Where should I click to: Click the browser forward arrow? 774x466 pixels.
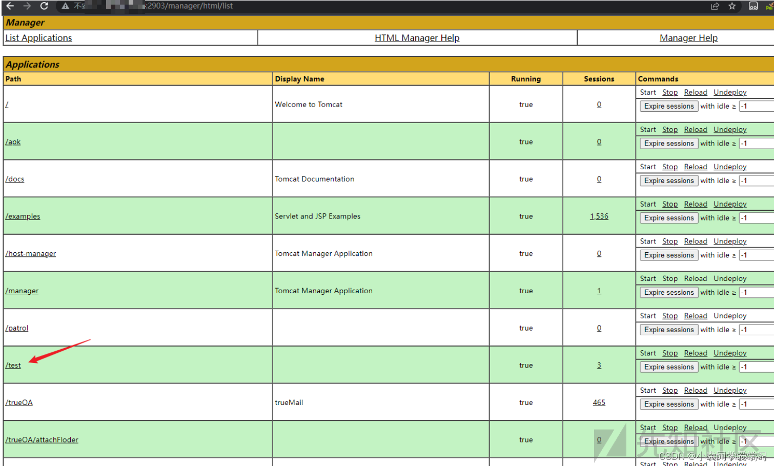tap(27, 6)
